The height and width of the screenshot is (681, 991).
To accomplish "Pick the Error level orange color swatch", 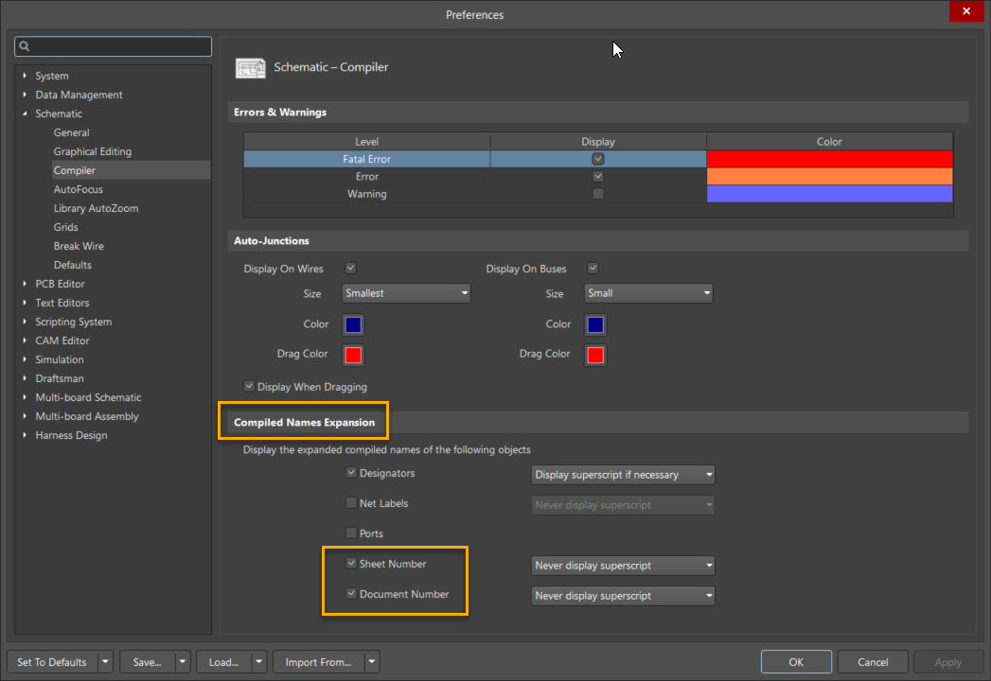I will point(829,177).
